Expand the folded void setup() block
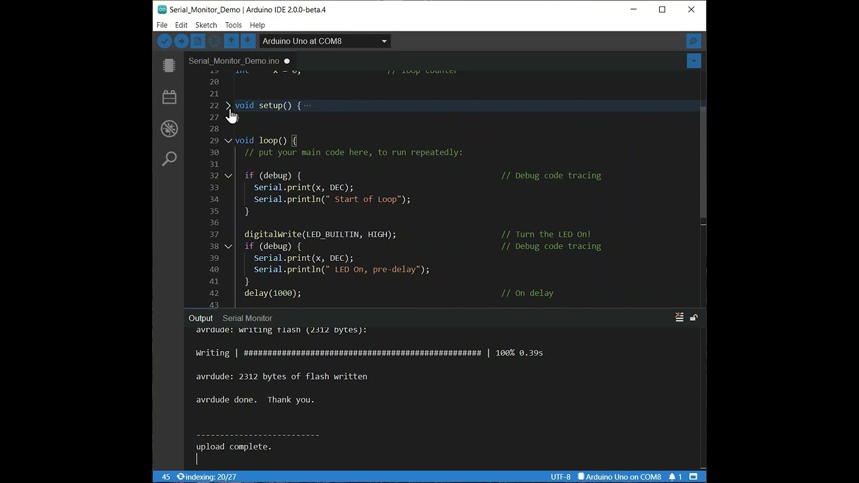Screen dimensions: 859x483 [228, 105]
